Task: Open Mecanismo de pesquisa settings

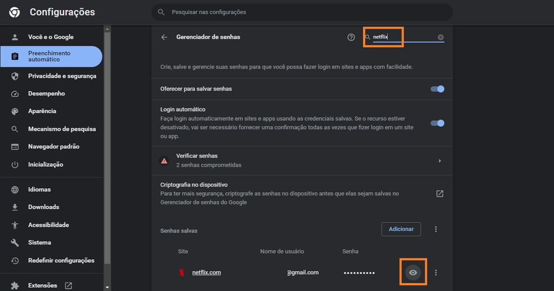Action: [x=62, y=129]
